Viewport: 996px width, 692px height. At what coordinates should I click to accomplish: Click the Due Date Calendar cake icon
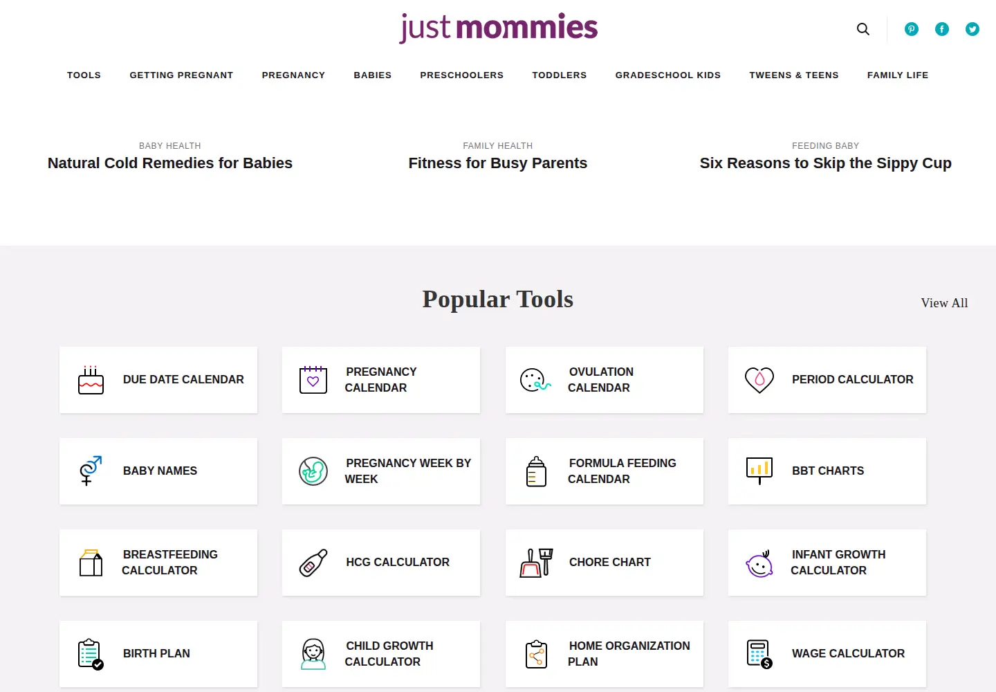coord(91,380)
